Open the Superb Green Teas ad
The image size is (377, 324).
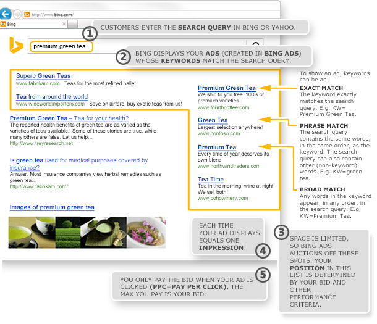(43, 76)
